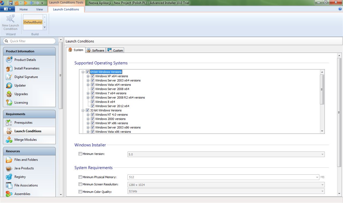The height and width of the screenshot is (203, 343).
Task: Select the Custom tab
Action: (115, 50)
